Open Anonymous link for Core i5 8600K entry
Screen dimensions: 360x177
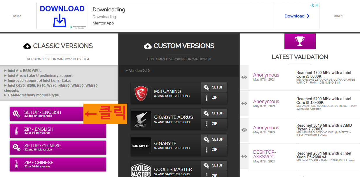point(266,75)
